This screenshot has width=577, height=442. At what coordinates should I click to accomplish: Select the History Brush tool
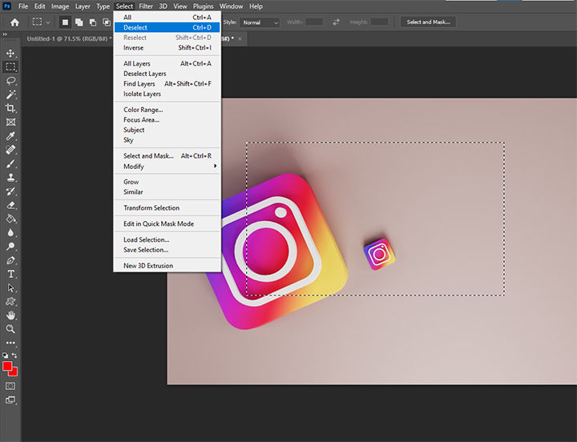click(x=10, y=191)
